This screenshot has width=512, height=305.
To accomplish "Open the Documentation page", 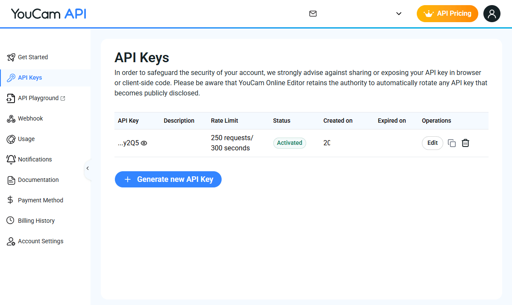I will 38,180.
